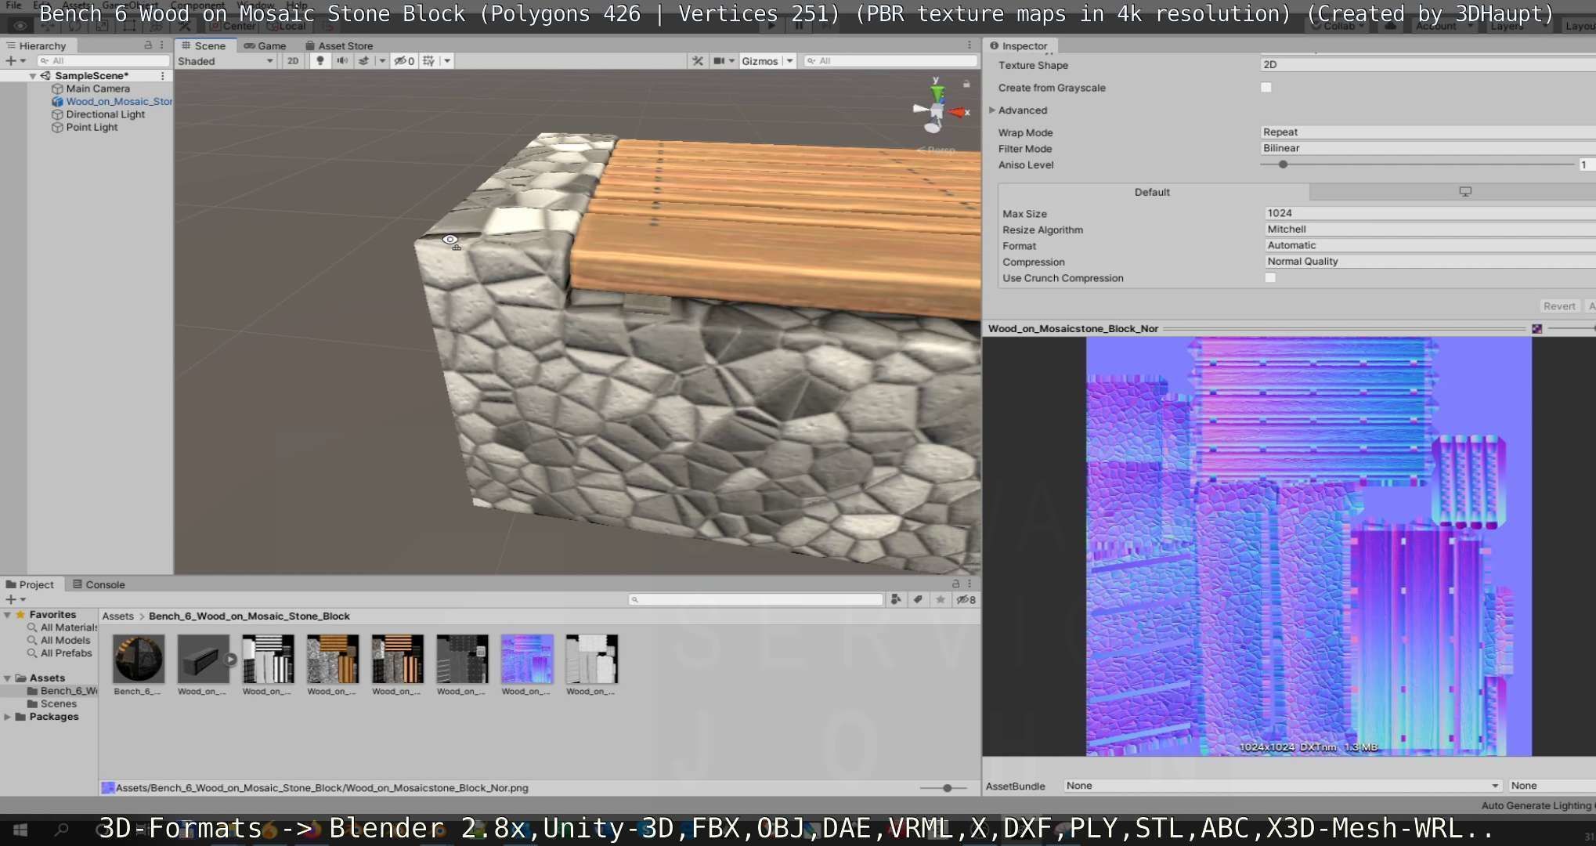Click Hierarchy panel lock icon
The height and width of the screenshot is (846, 1596).
pos(148,45)
